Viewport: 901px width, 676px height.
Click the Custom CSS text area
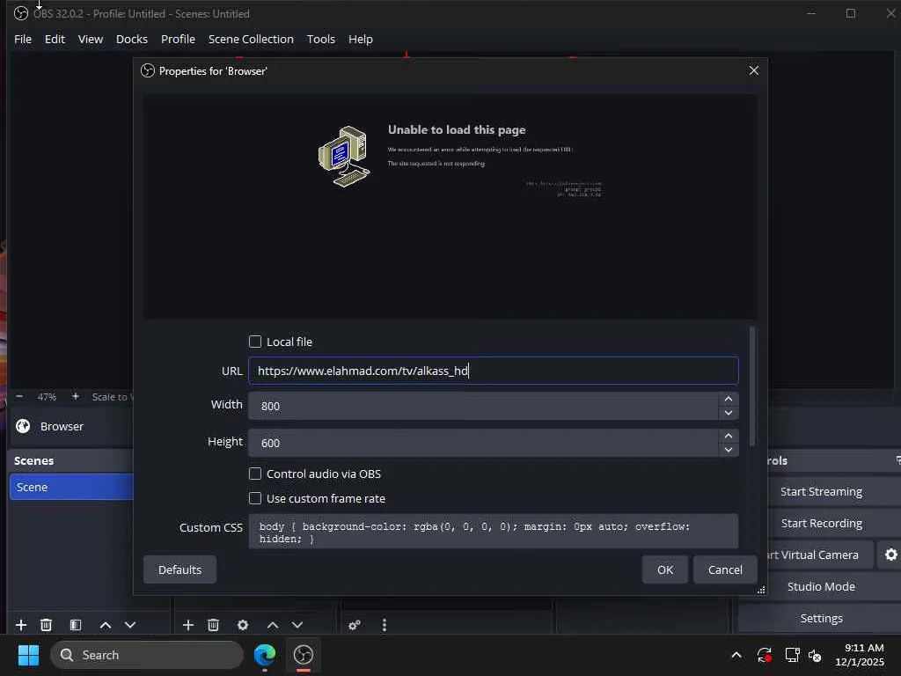493,532
